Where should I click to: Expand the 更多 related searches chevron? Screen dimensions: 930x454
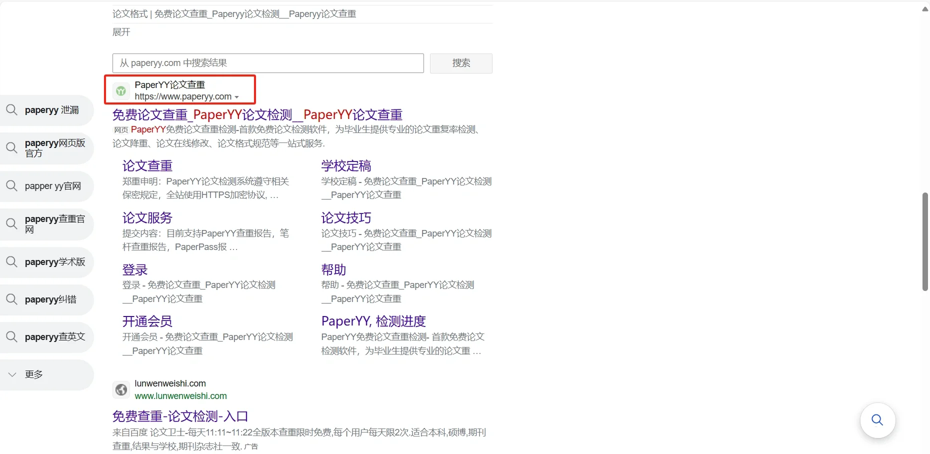coord(12,374)
